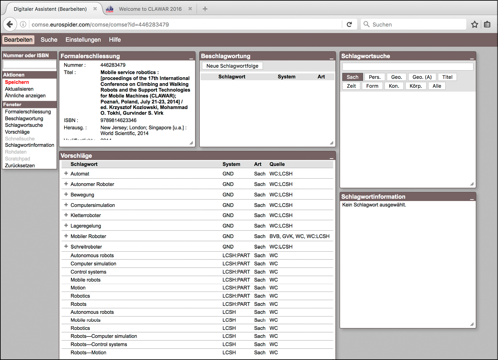Viewport: 498px width, 360px height.
Task: Select the Control systems LCSH:PART suggestion
Action: pos(88,272)
